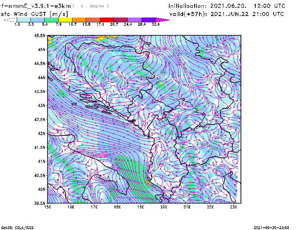
Task: Click the legend value '17.1'
Action: point(100,24)
